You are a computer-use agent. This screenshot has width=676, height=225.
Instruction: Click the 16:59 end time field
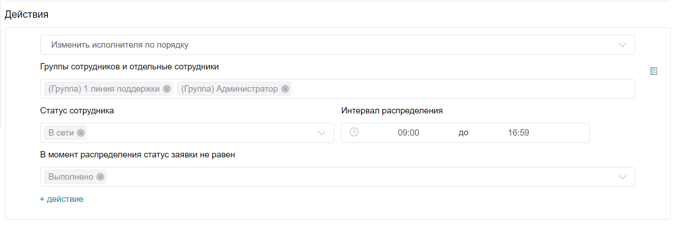click(518, 133)
